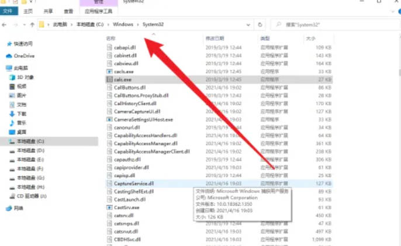Refresh the System32 folder view
The height and width of the screenshot is (246, 401).
pos(260,25)
